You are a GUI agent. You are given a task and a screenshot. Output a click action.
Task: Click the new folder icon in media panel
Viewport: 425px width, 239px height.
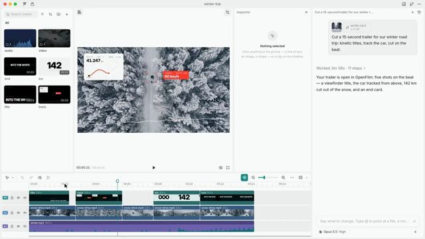pyautogui.click(x=58, y=15)
